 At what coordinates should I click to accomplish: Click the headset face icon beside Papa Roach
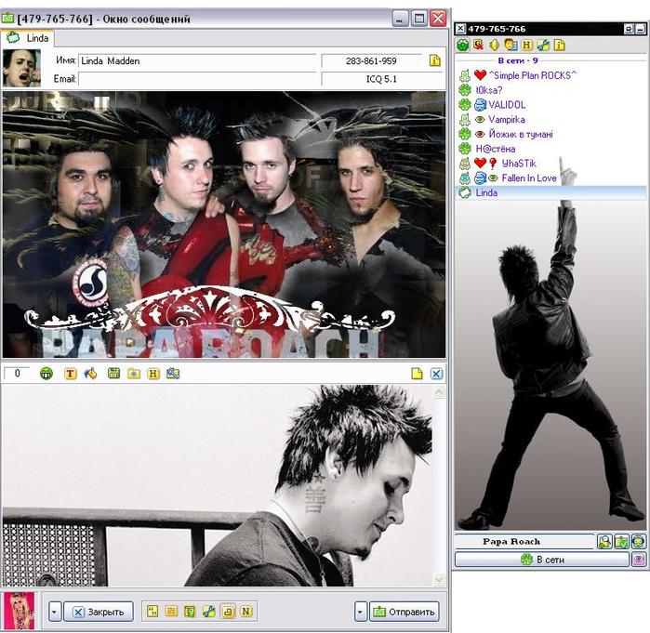pyautogui.click(x=639, y=542)
